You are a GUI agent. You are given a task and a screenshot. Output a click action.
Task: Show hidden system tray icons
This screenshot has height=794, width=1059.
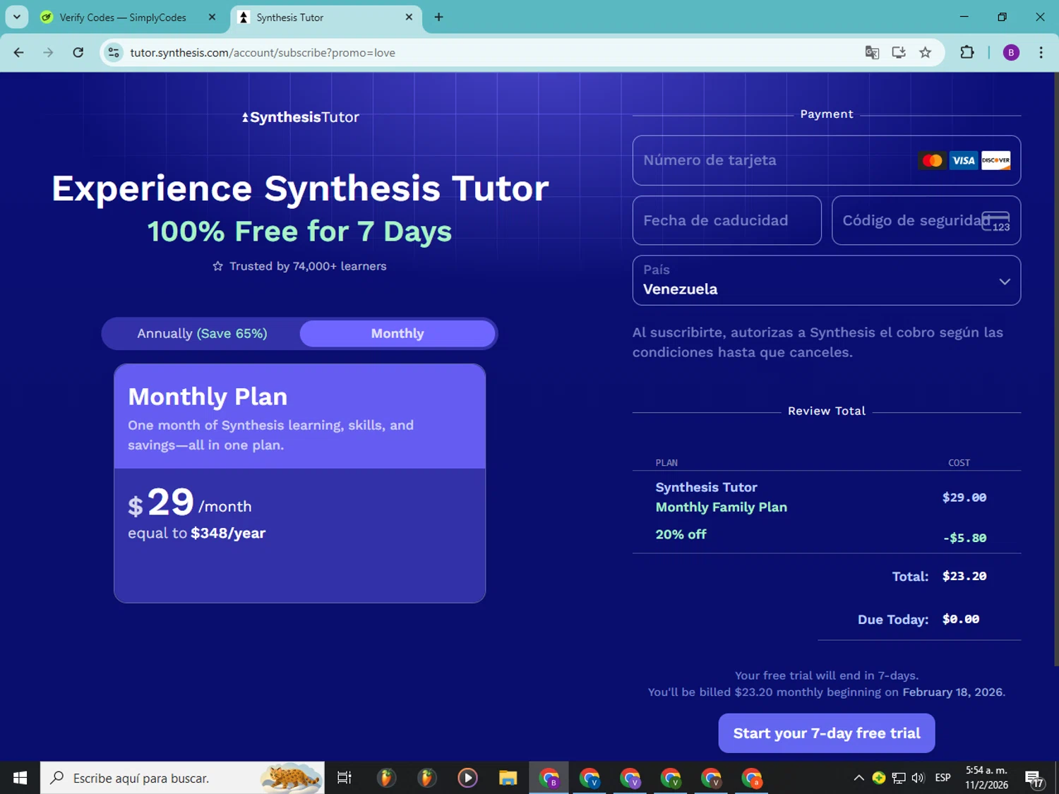pos(858,778)
